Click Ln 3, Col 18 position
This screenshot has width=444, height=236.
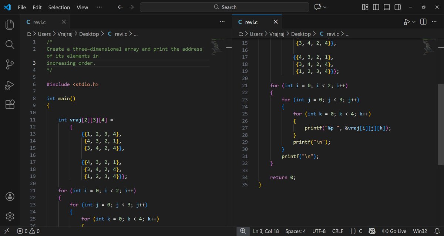tap(266, 231)
